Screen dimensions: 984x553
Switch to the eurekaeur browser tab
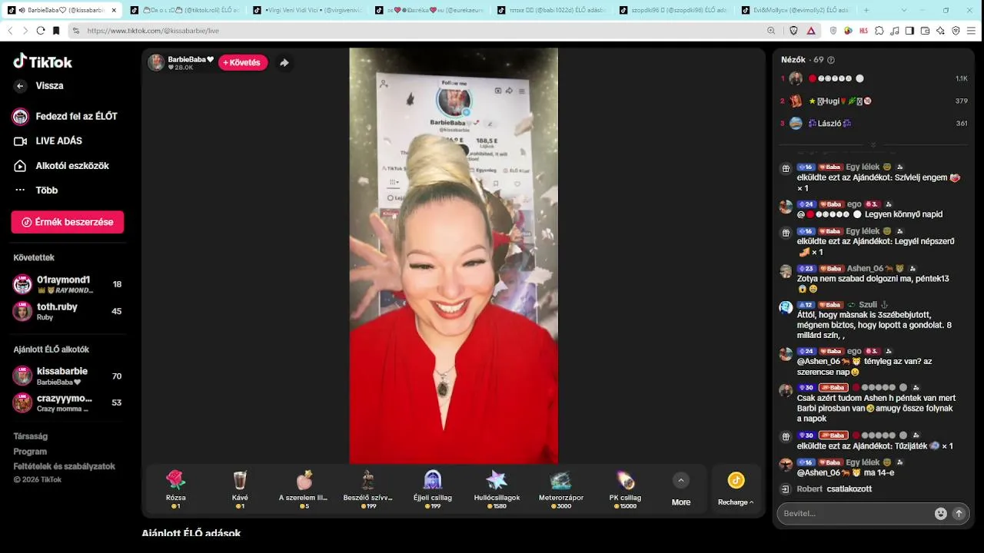pyautogui.click(x=430, y=10)
